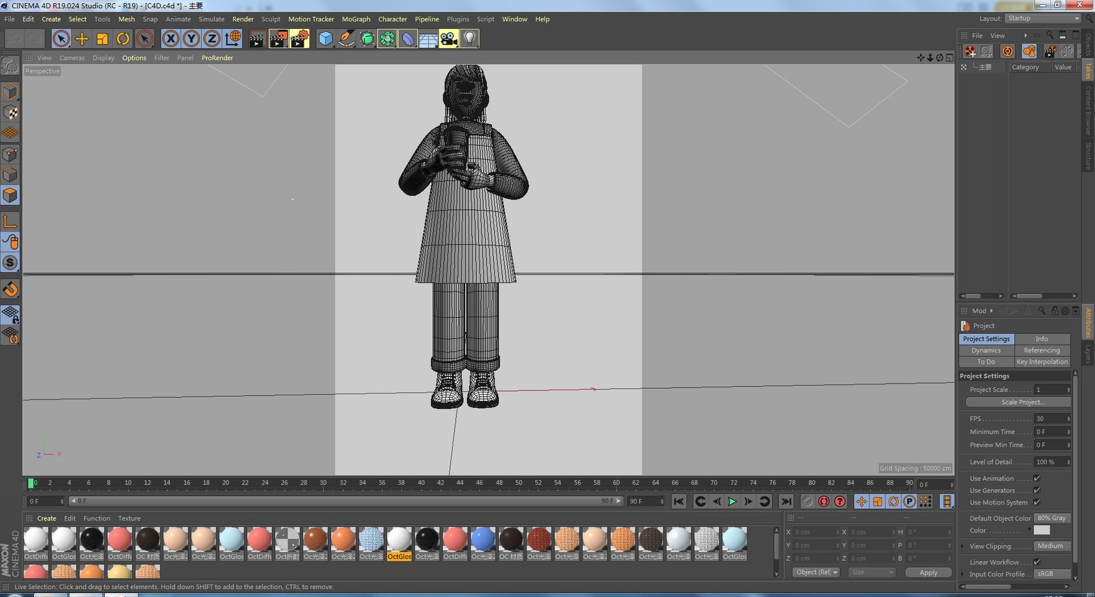This screenshot has width=1095, height=597.
Task: Open ProRender viewport menu
Action: (217, 58)
